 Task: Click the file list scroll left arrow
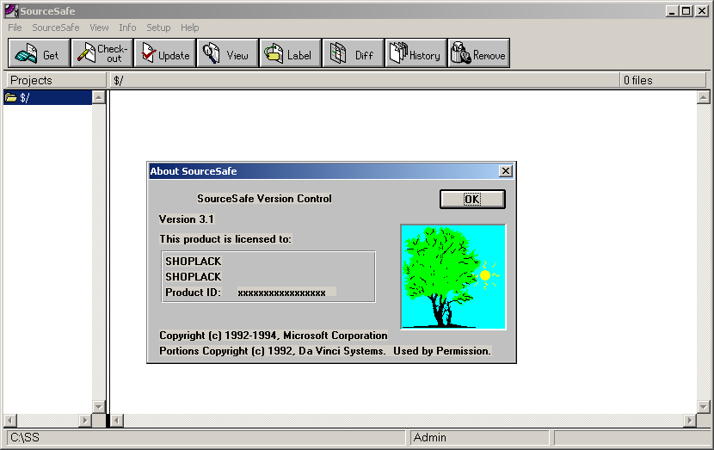coord(117,421)
